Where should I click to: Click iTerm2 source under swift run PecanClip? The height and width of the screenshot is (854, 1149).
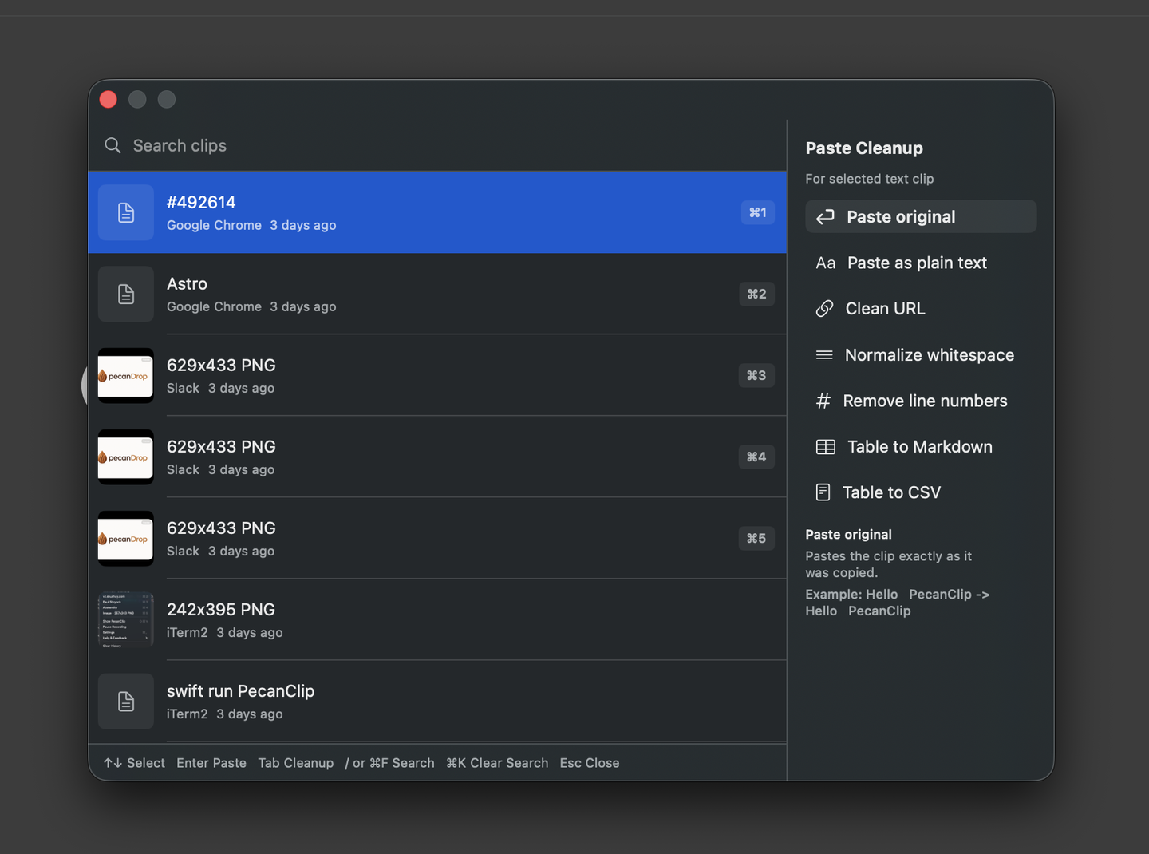(187, 714)
